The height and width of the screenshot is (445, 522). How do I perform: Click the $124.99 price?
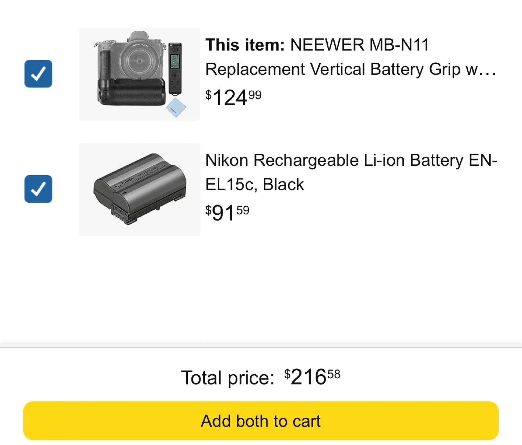coord(233,97)
